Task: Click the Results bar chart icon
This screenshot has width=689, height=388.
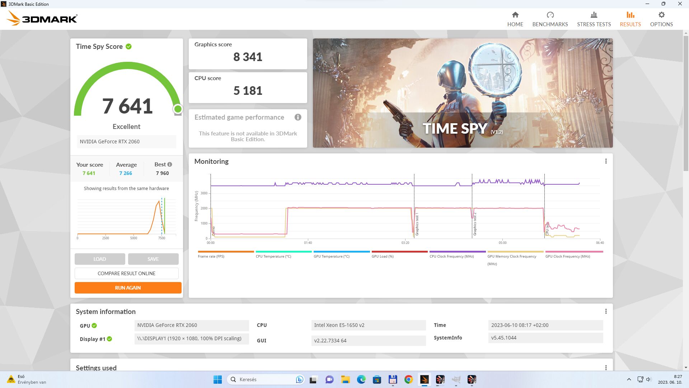Action: [630, 15]
